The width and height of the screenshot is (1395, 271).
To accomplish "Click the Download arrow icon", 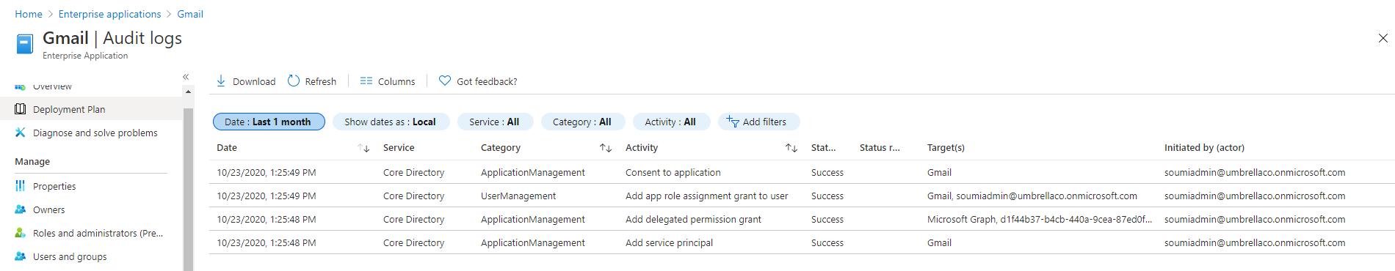I will 221,81.
